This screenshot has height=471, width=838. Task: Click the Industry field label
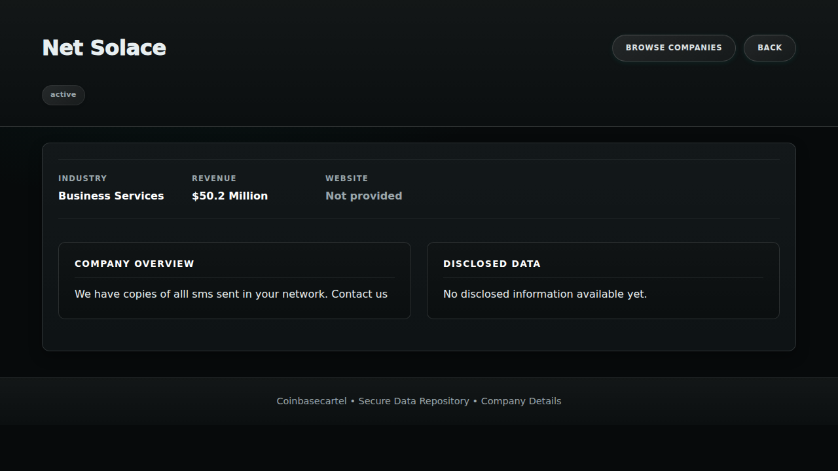coord(82,179)
